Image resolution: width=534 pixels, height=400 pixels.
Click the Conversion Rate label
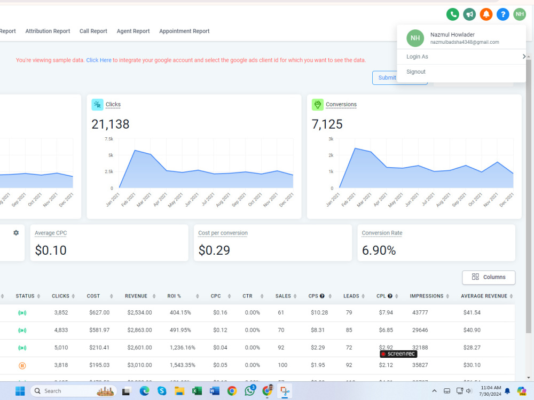pos(382,233)
